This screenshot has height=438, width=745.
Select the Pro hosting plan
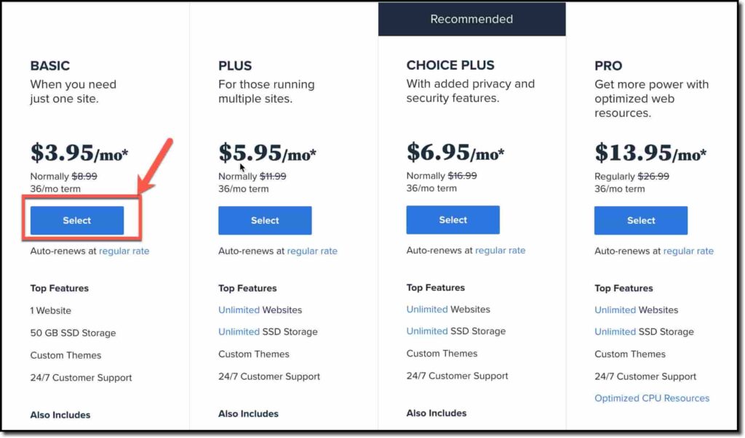[641, 220]
